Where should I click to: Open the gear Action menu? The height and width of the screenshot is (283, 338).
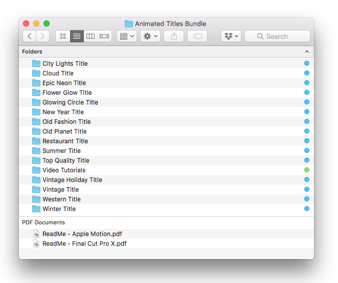tap(150, 36)
